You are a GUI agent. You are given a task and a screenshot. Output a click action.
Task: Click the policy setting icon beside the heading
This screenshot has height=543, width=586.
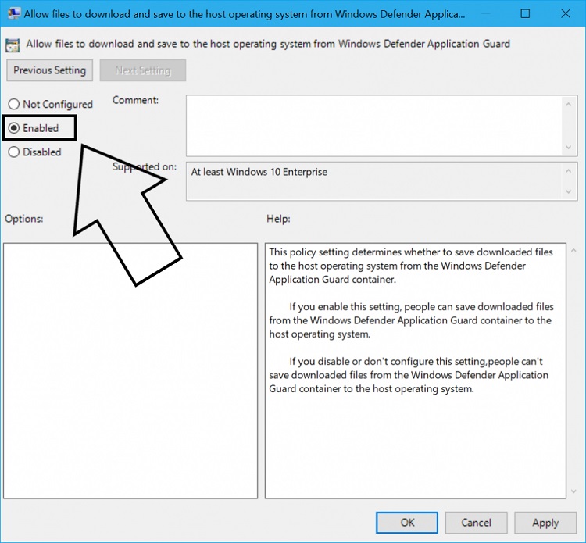tap(13, 45)
